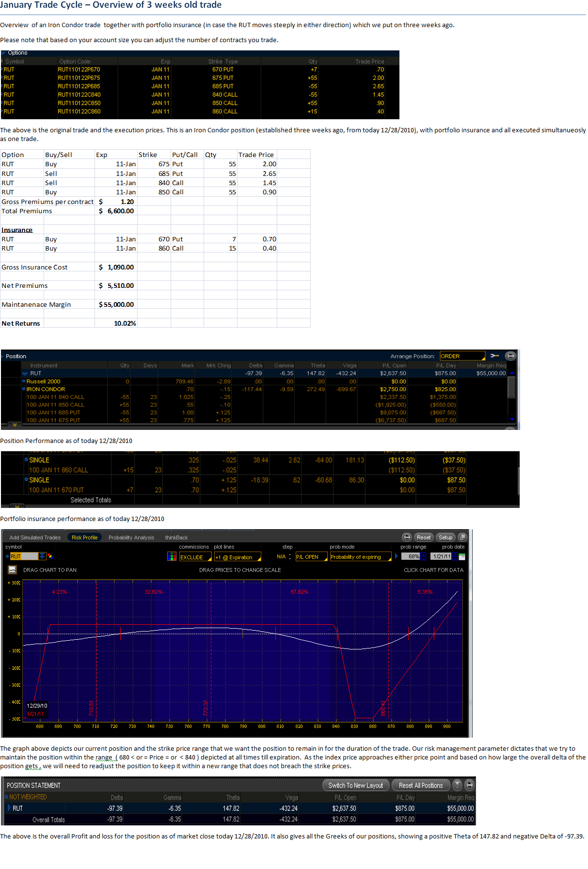Open the Arrange Position ORDER dropdown
This screenshot has width=588, height=869.
[x=462, y=356]
